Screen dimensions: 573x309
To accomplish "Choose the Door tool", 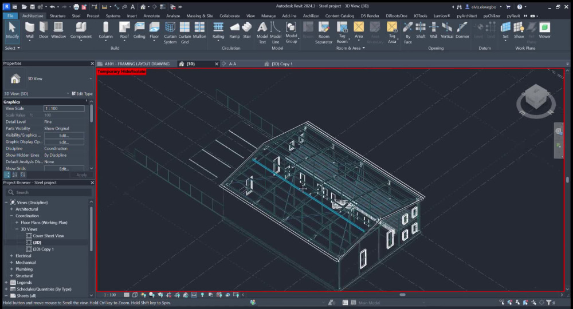I will [x=44, y=30].
